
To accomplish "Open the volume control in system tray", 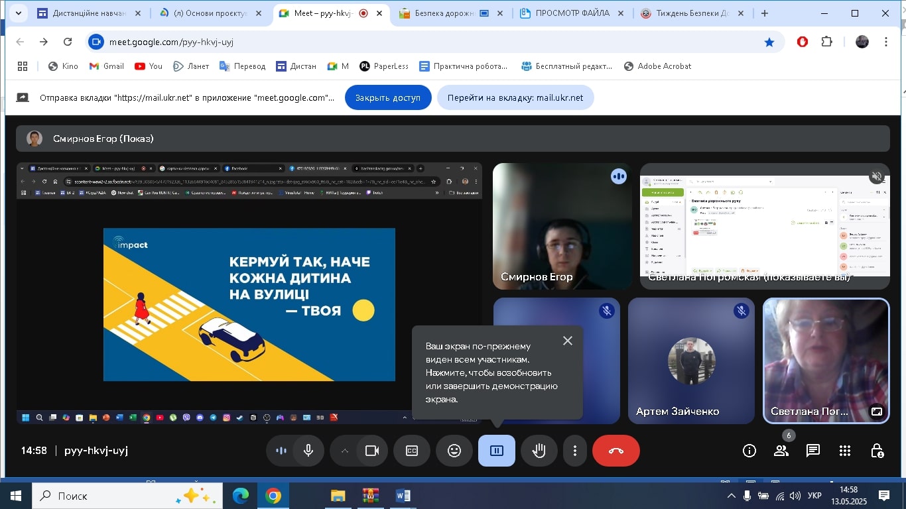I will pos(795,496).
